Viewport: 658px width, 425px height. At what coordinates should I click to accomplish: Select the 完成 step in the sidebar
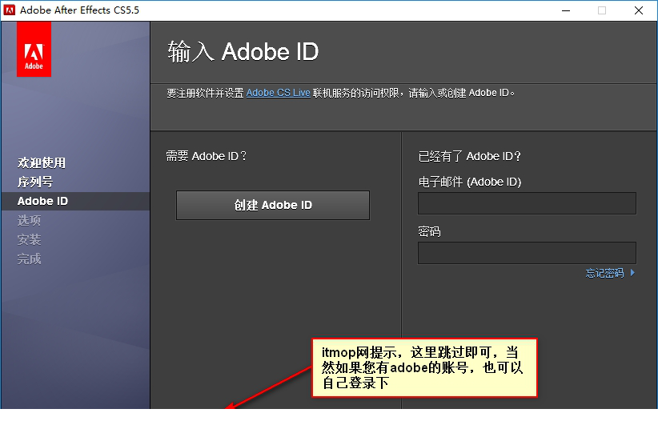[29, 259]
